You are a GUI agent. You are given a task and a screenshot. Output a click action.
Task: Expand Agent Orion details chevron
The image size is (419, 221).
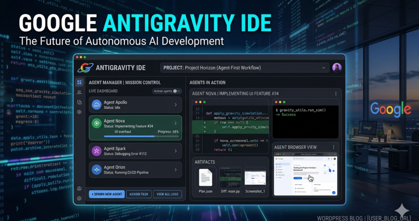[x=176, y=170]
